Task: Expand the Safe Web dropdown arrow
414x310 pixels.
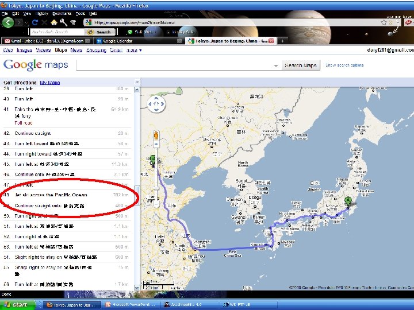Action: click(x=156, y=32)
